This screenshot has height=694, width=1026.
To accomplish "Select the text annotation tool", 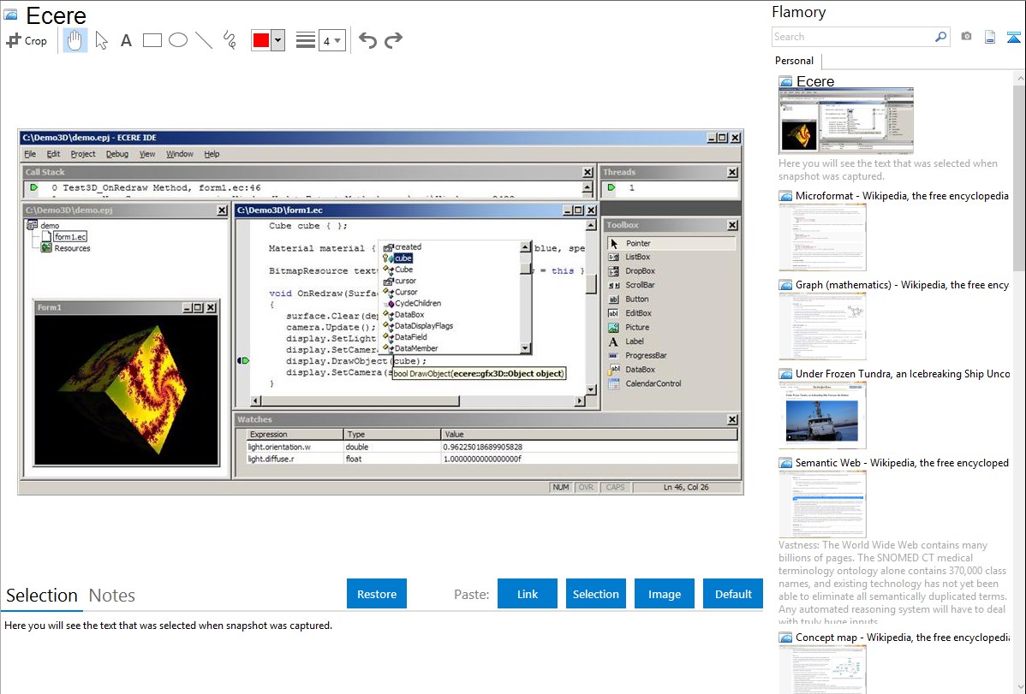I will pyautogui.click(x=126, y=40).
